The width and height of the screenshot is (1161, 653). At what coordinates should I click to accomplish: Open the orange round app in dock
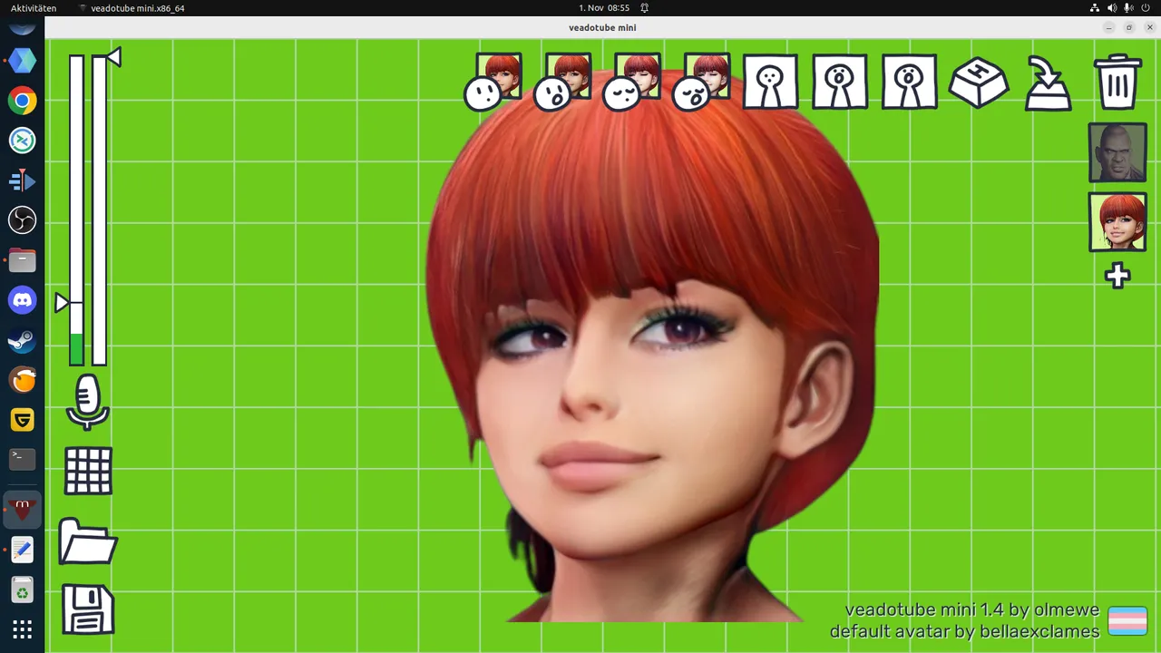coord(23,380)
